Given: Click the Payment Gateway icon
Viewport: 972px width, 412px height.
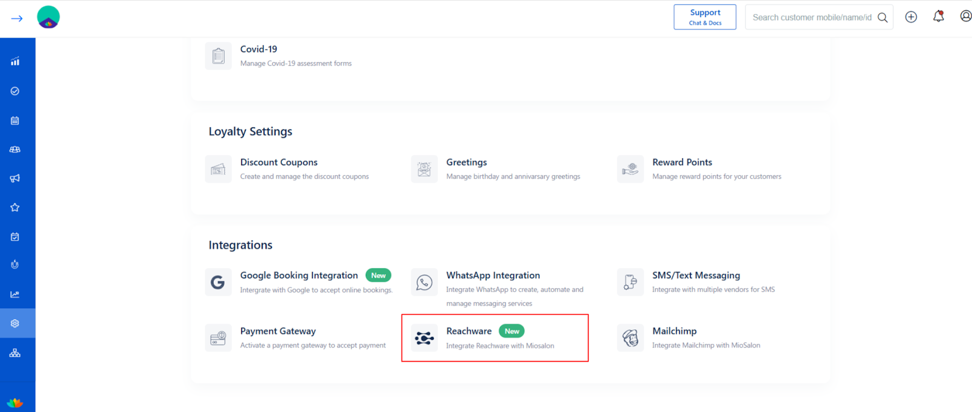Looking at the screenshot, I should click(219, 338).
